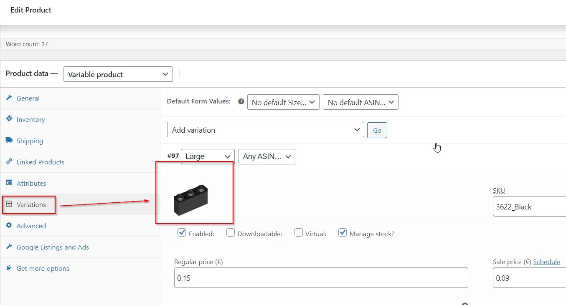Click the Advanced gear icon

[9, 225]
